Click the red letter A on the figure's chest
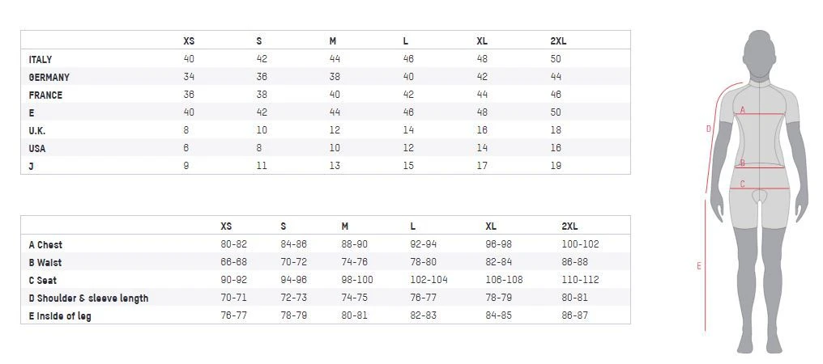 click(743, 110)
